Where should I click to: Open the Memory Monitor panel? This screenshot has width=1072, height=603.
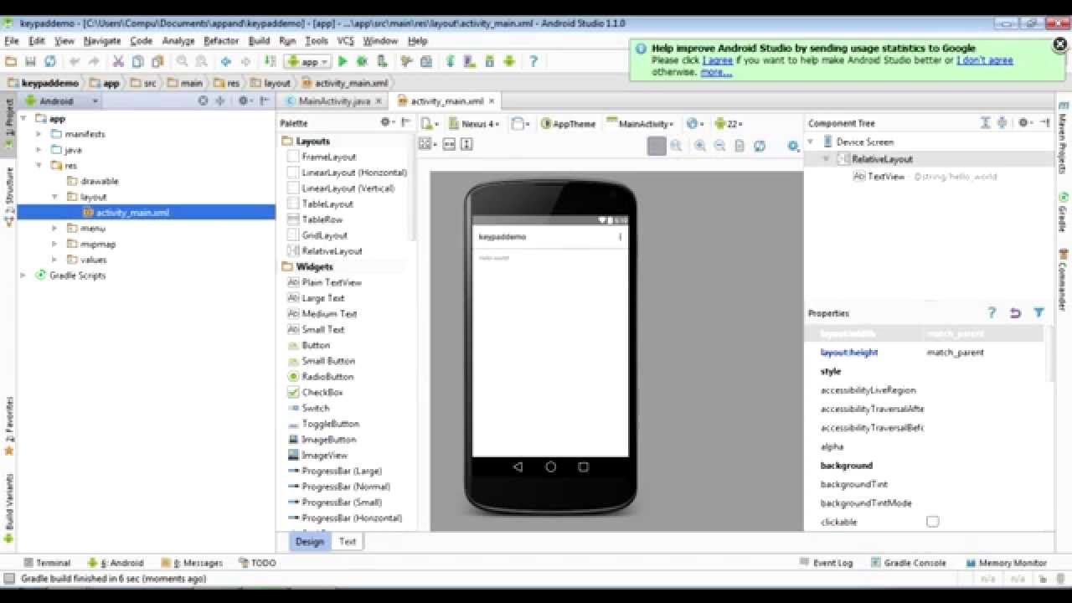[1006, 563]
